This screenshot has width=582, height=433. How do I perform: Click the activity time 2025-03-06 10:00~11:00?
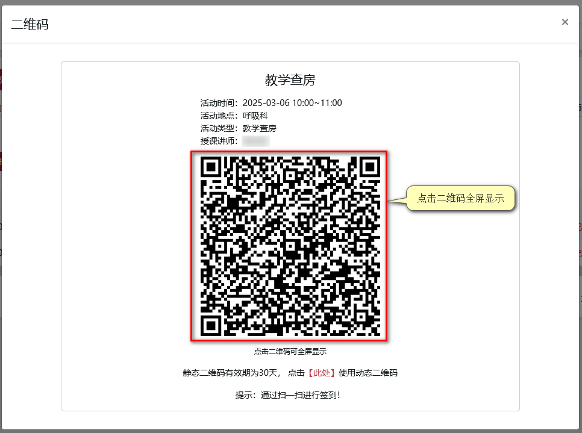click(x=292, y=103)
